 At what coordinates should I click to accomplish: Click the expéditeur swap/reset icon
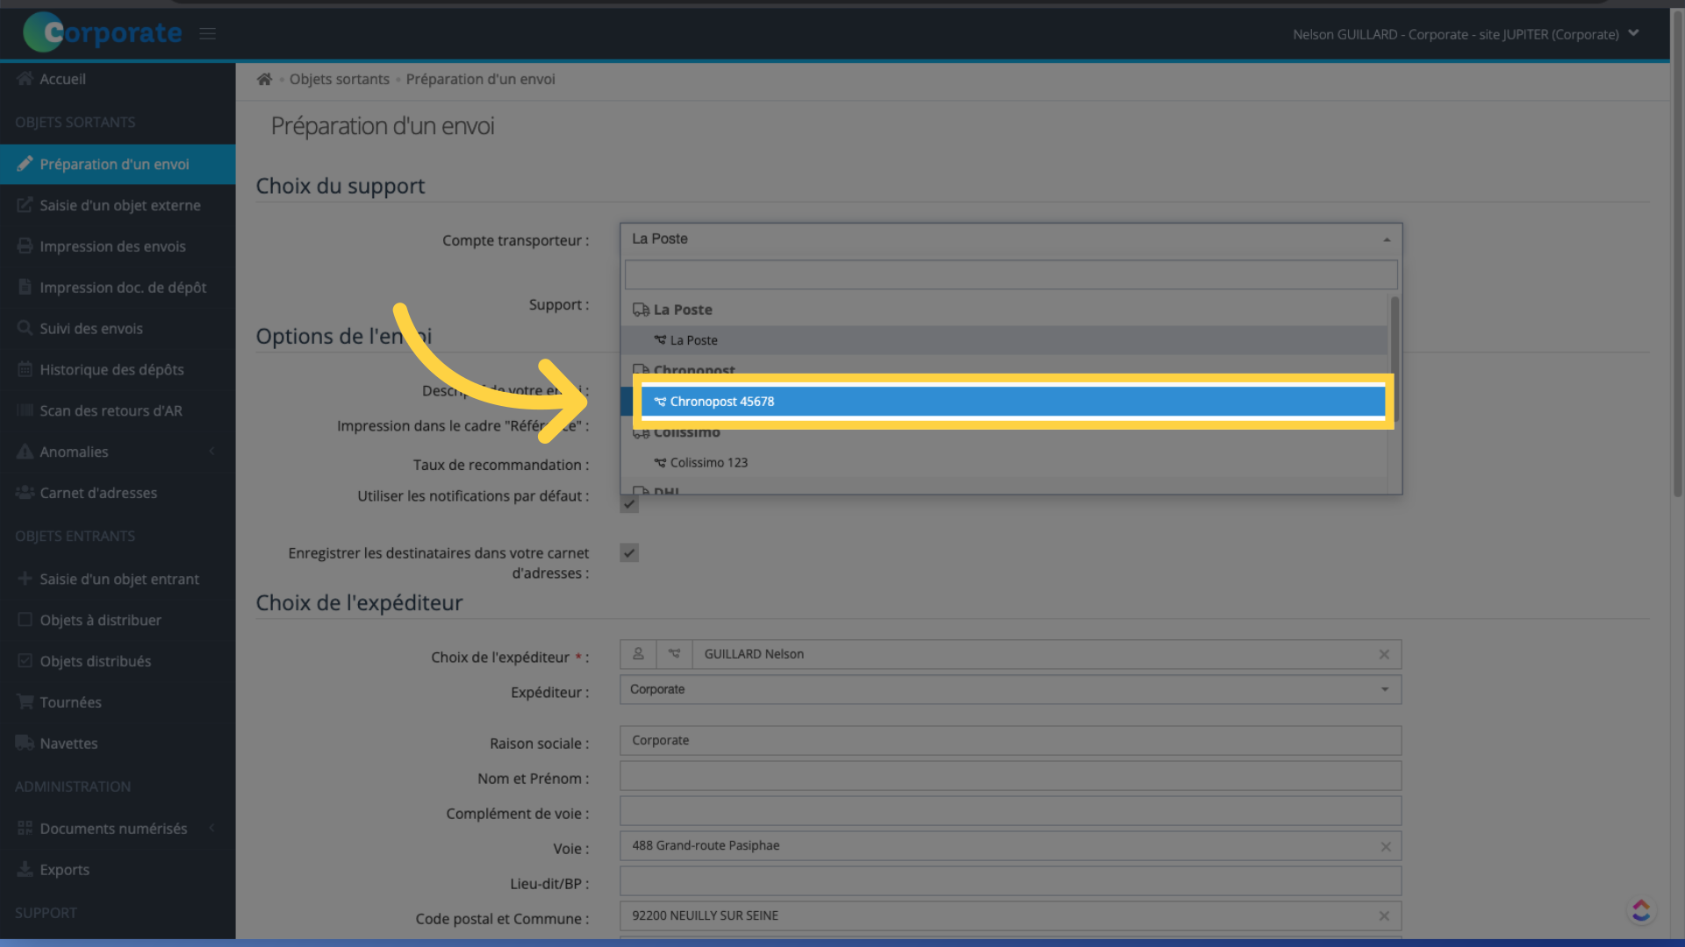click(675, 653)
